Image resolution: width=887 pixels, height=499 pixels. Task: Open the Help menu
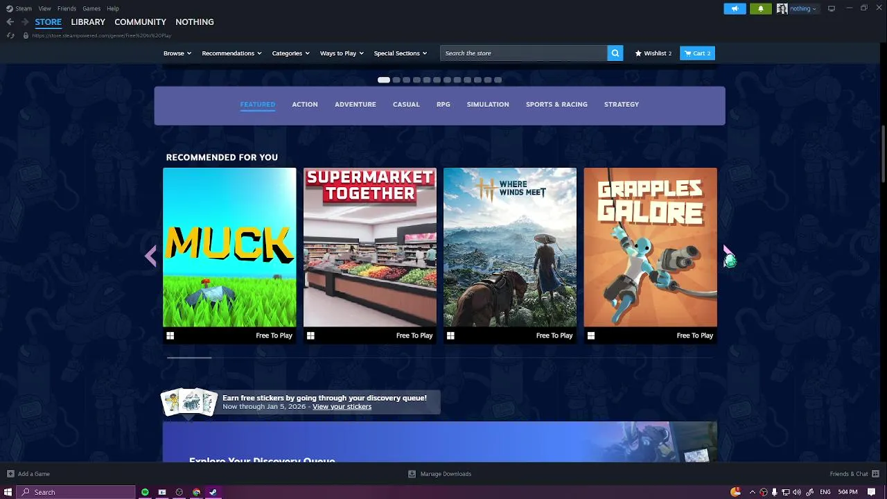click(x=113, y=8)
